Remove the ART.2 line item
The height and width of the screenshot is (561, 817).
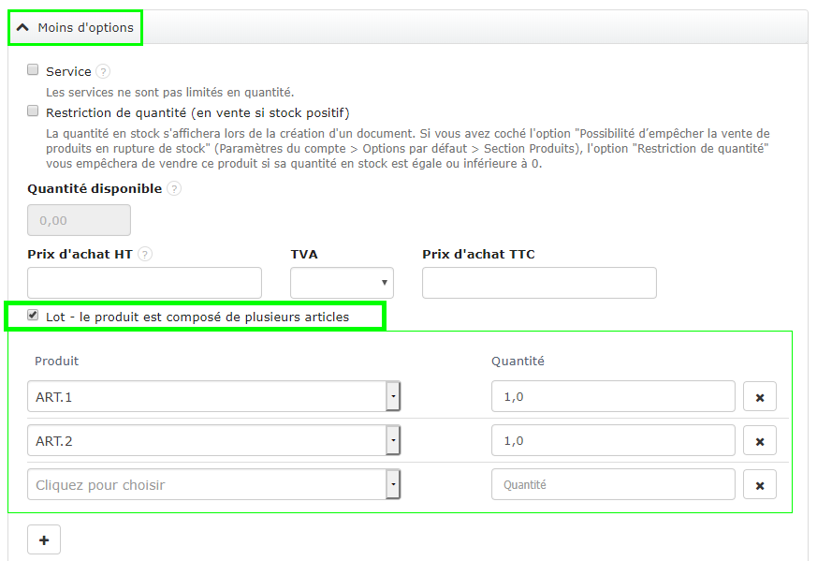(759, 440)
